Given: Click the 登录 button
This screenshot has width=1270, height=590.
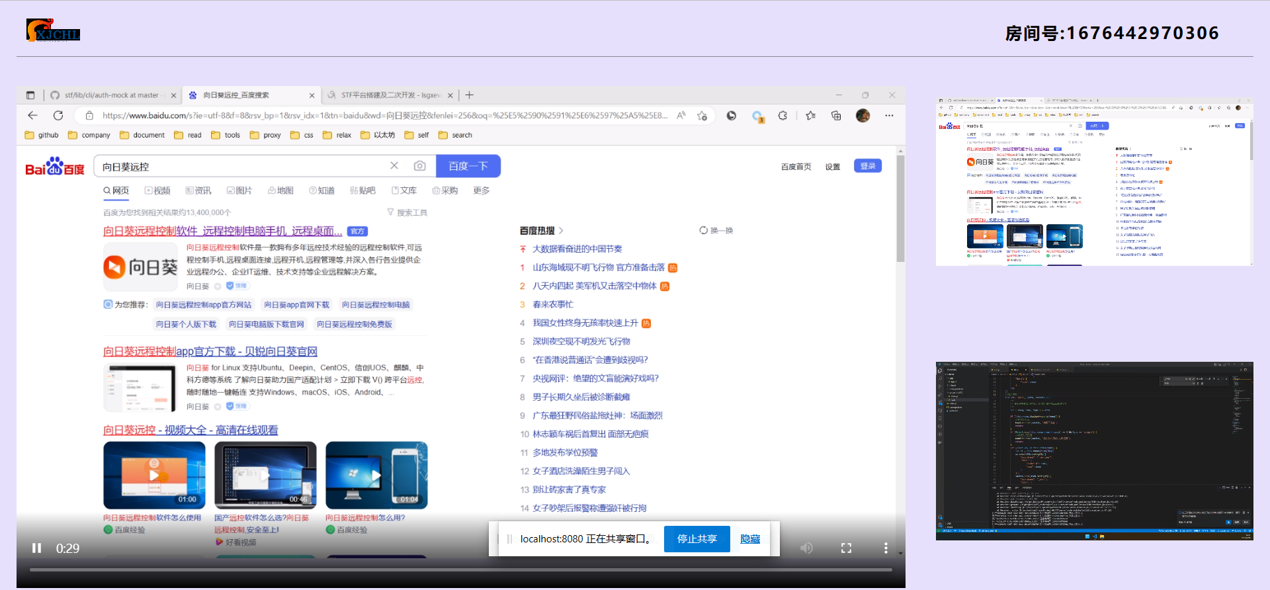Looking at the screenshot, I should click(x=868, y=166).
